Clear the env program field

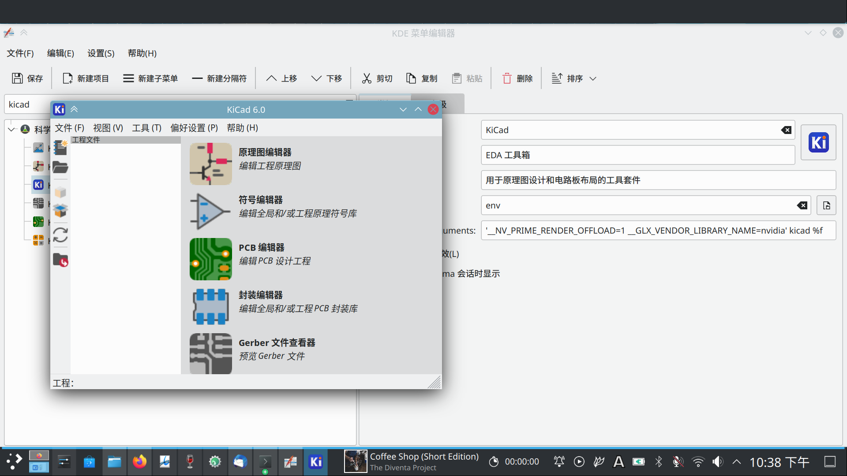pyautogui.click(x=802, y=205)
